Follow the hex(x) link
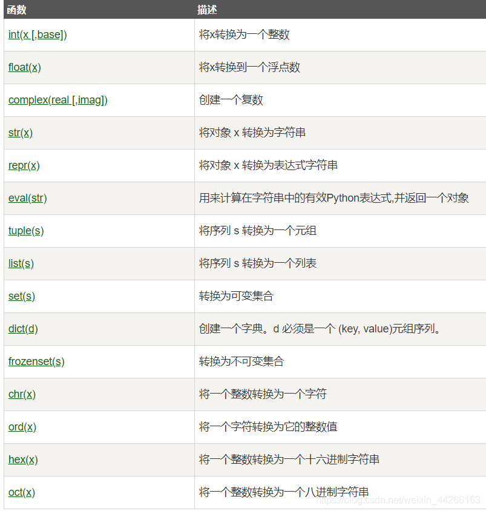486x511 pixels. (x=23, y=460)
